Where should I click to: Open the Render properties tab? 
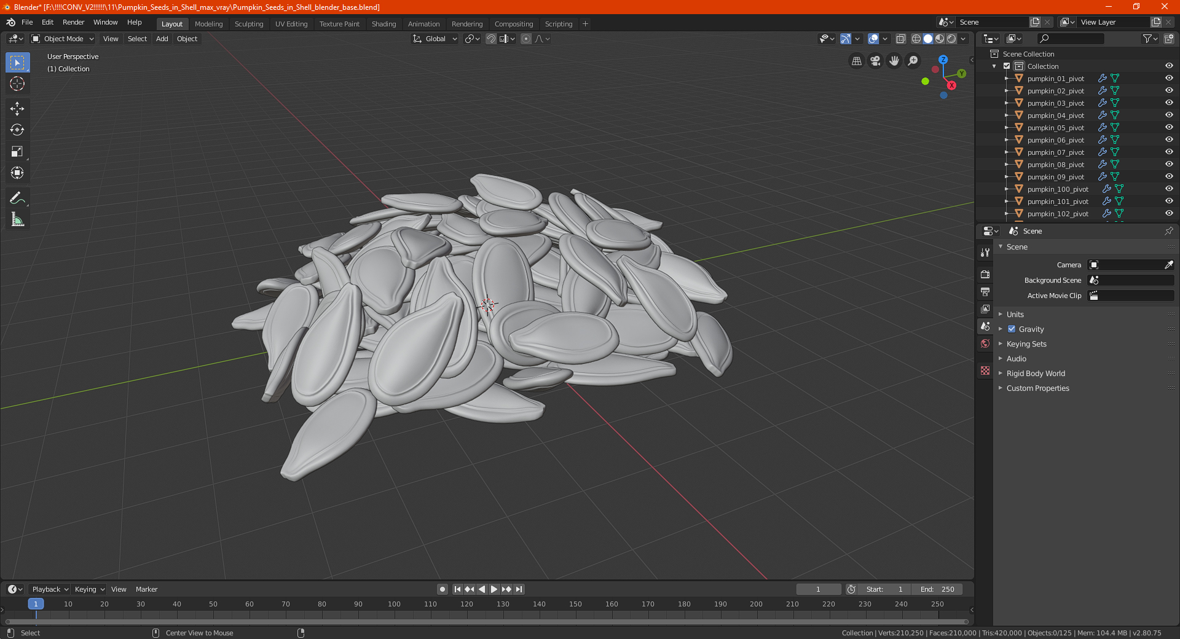pos(985,274)
